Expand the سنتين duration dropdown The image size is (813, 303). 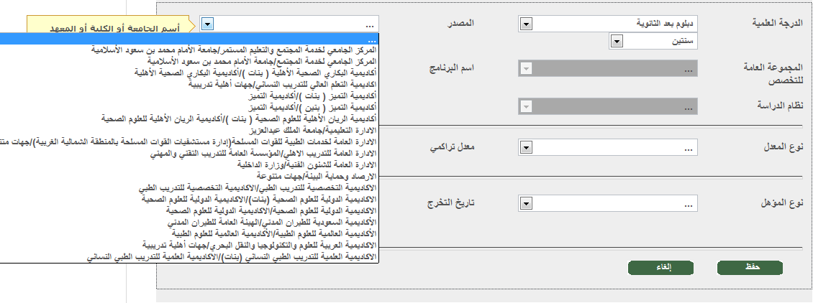coord(616,42)
